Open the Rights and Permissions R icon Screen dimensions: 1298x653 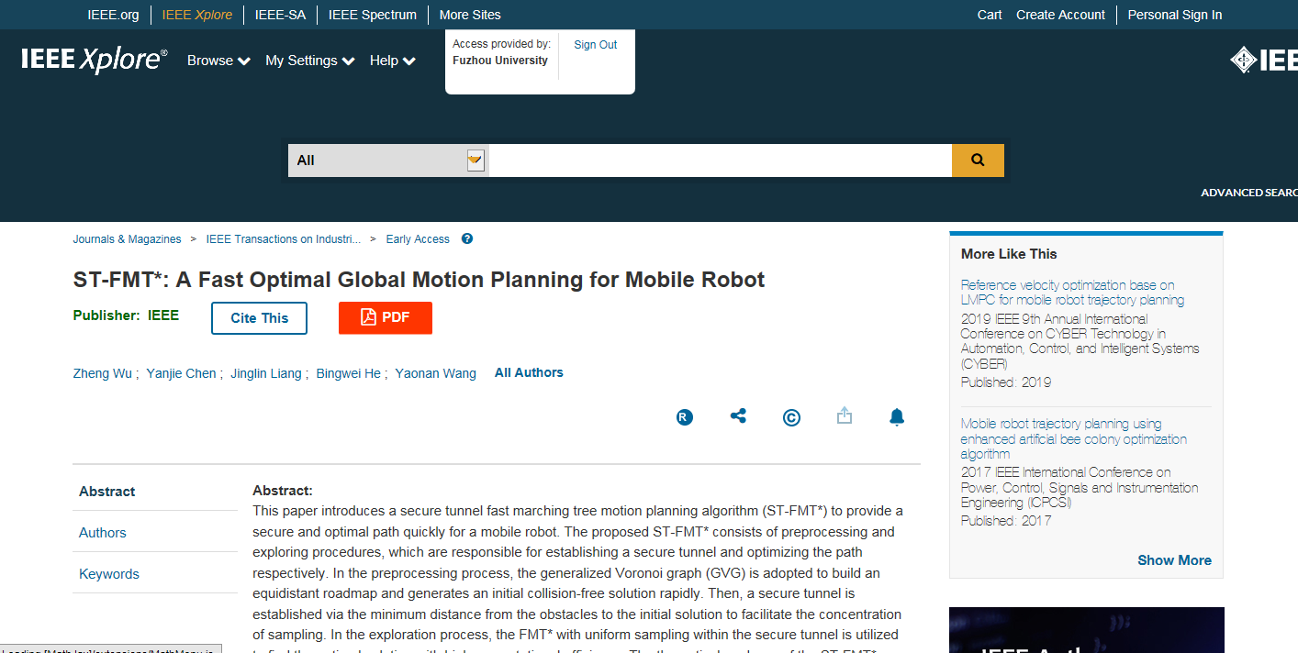coord(684,417)
